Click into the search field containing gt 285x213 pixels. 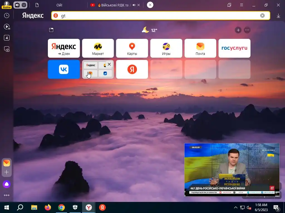[x=161, y=16]
